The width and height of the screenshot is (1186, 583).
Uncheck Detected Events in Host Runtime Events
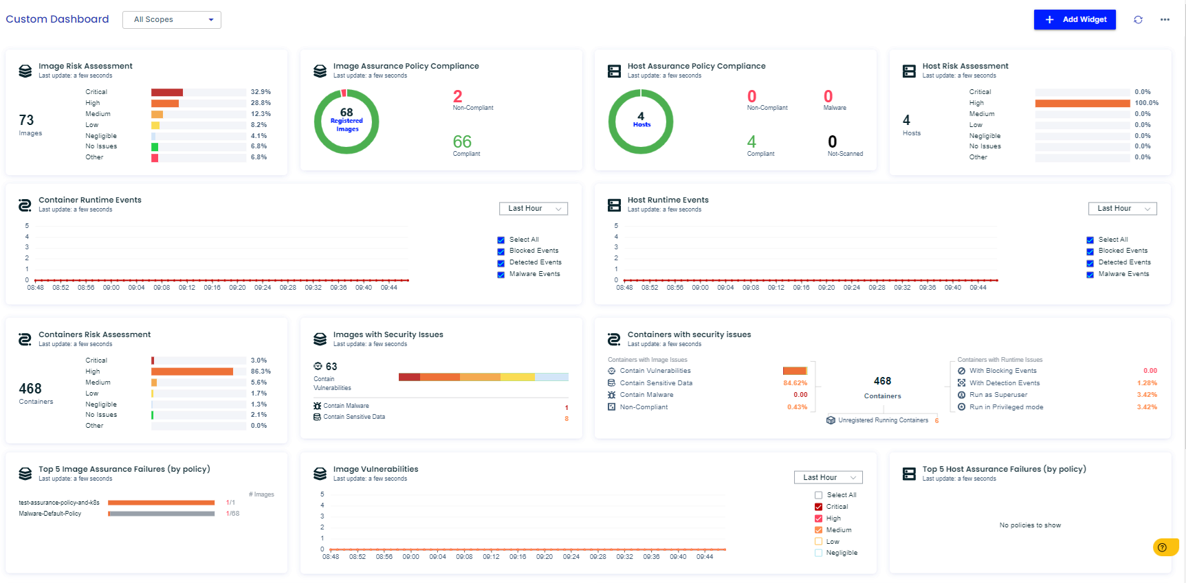pos(1090,263)
